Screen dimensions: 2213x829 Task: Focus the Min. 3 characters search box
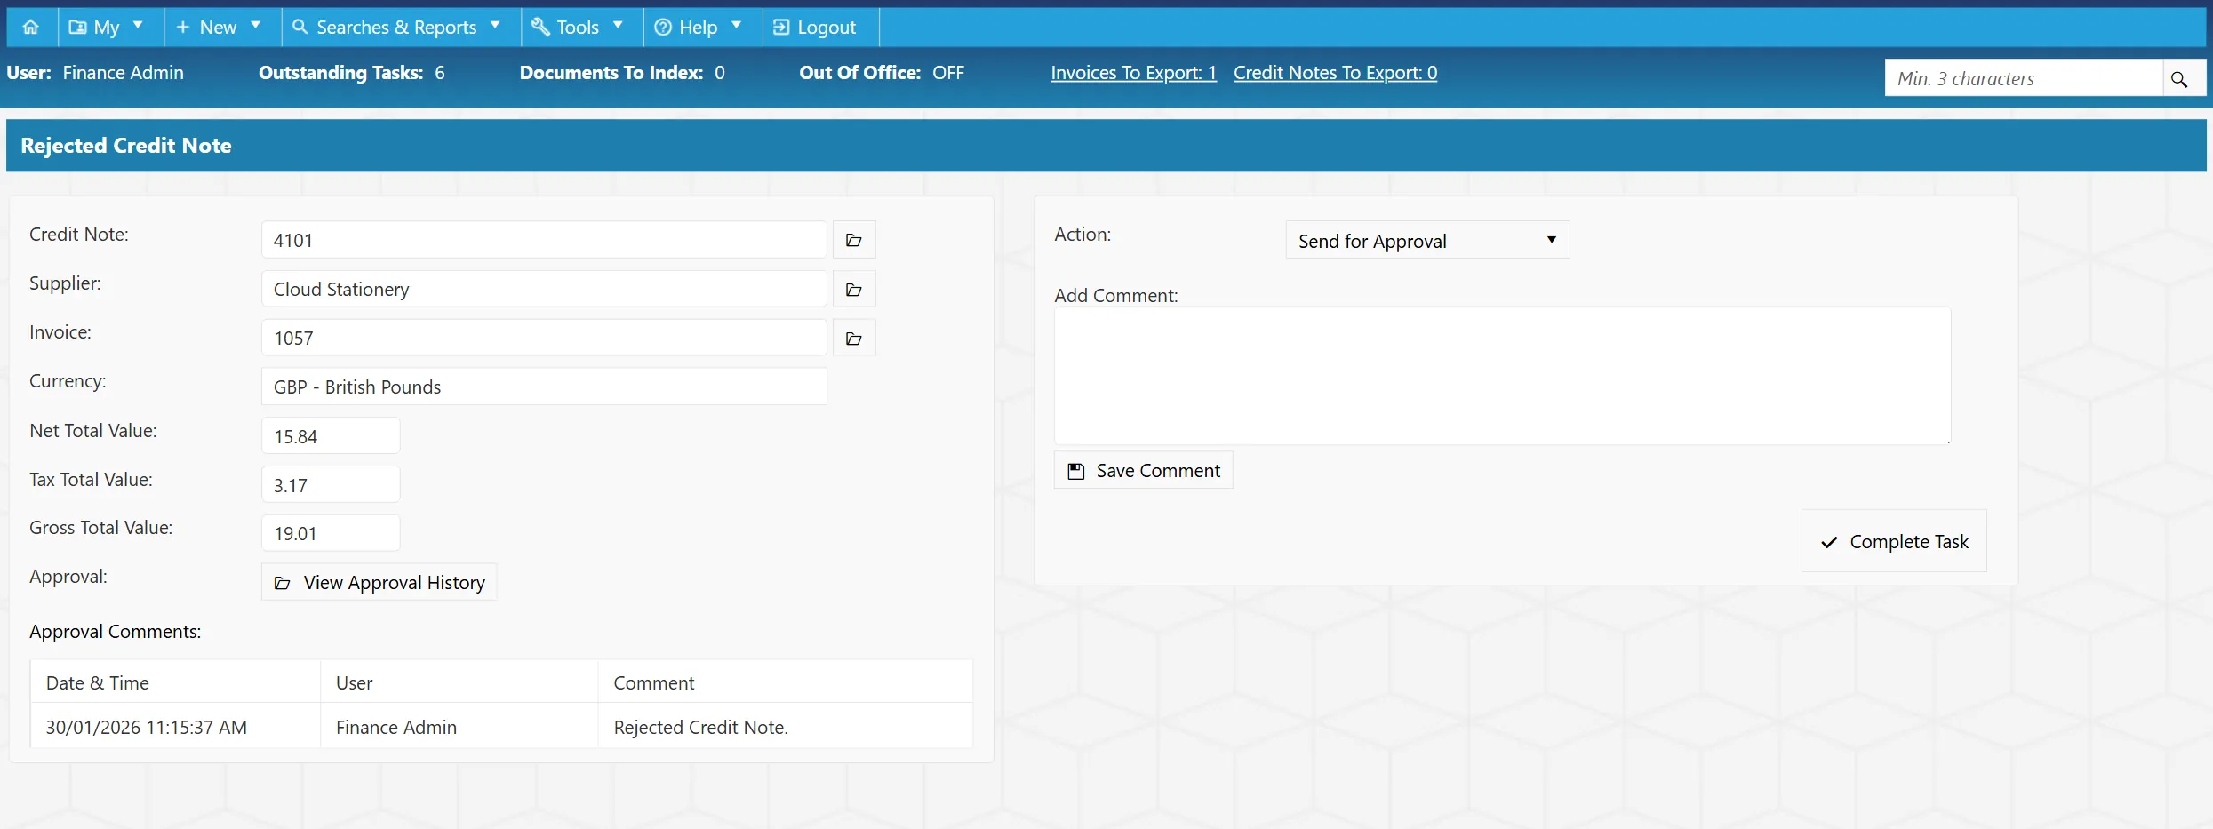tap(2024, 78)
